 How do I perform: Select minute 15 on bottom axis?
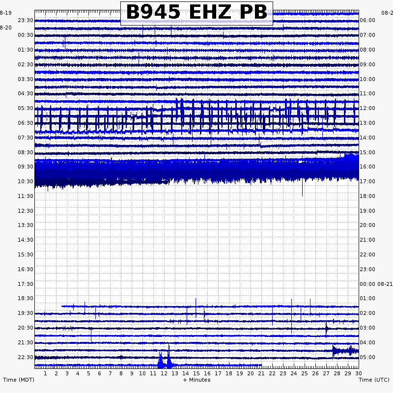pyautogui.click(x=196, y=373)
